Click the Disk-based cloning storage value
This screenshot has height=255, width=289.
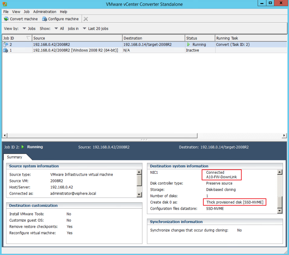coord(221,189)
